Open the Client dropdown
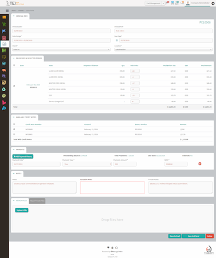The width and height of the screenshot is (216, 258). click(x=61, y=49)
